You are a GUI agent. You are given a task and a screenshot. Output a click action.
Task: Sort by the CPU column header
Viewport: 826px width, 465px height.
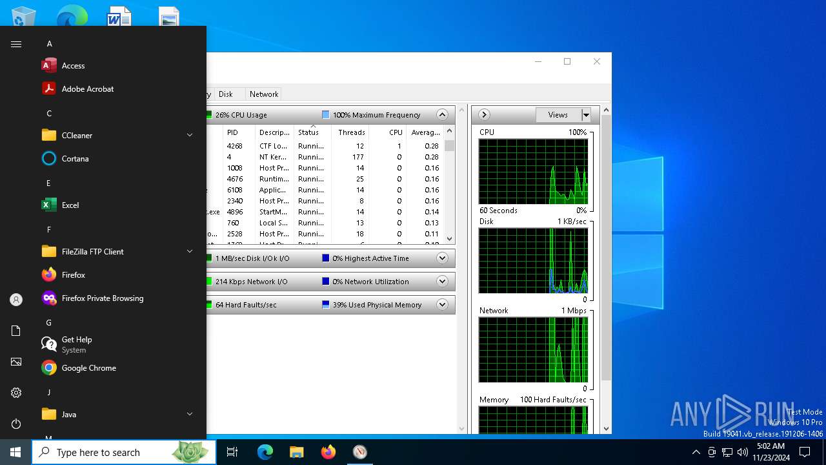pyautogui.click(x=387, y=132)
